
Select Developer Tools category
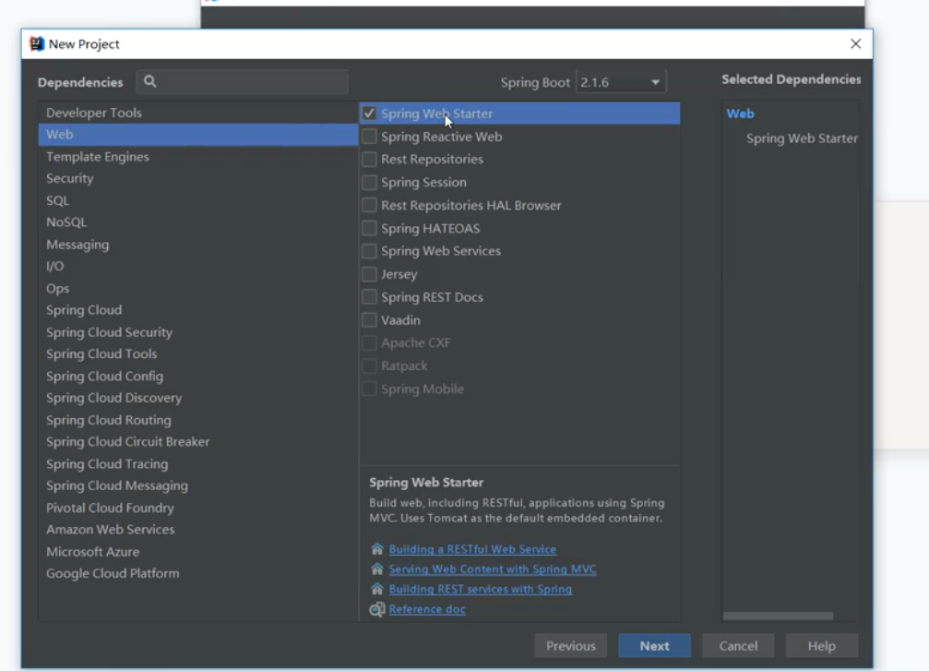tap(198, 113)
